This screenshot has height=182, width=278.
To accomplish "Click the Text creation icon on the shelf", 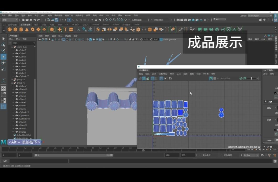I will pos(65,29).
